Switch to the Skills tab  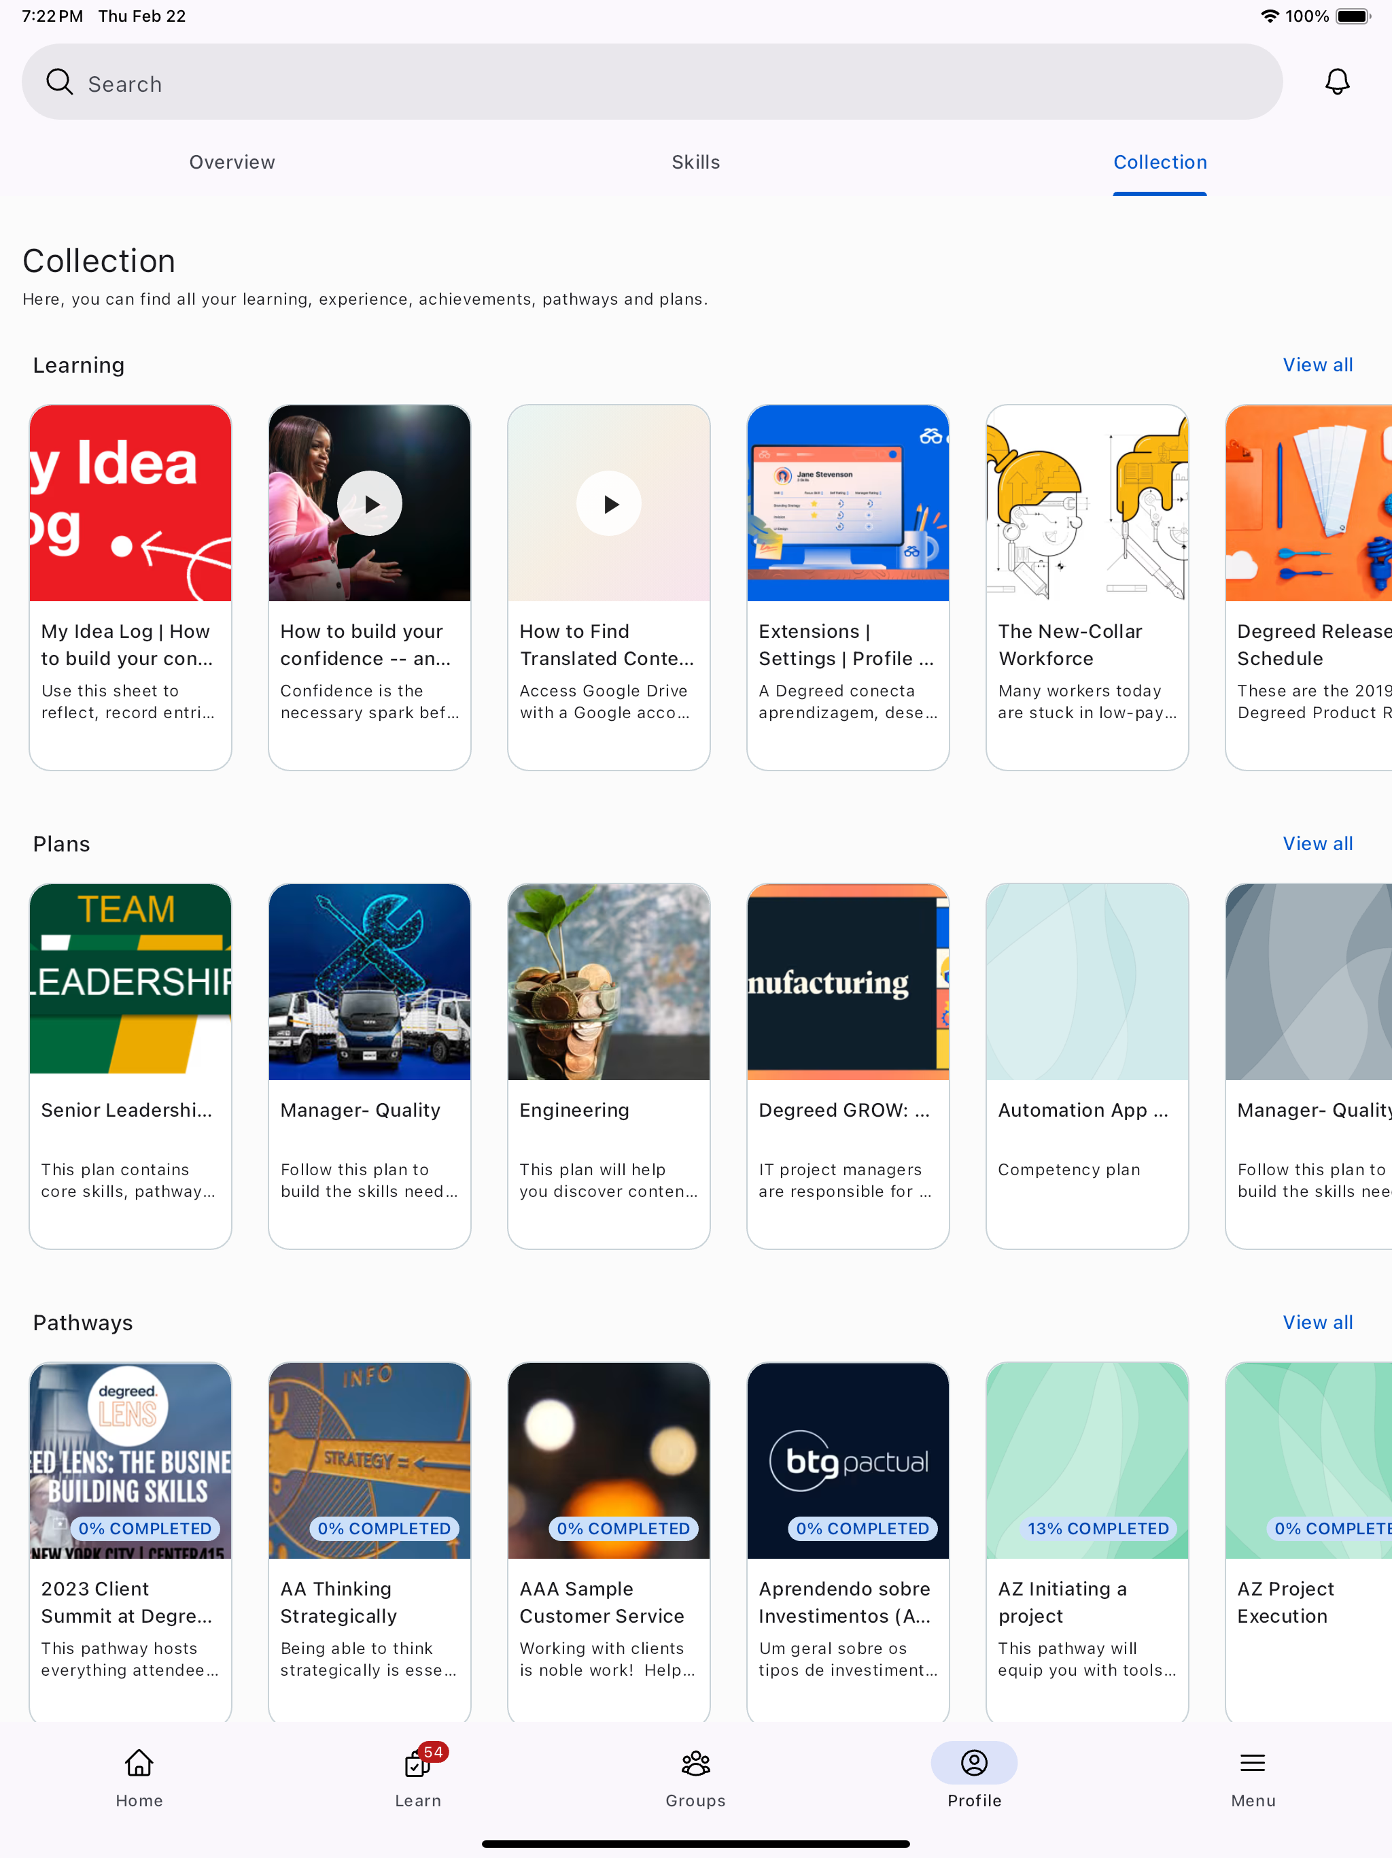pos(696,162)
